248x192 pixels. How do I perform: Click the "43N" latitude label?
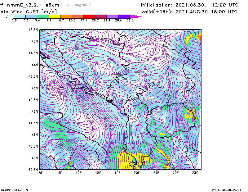[35, 88]
